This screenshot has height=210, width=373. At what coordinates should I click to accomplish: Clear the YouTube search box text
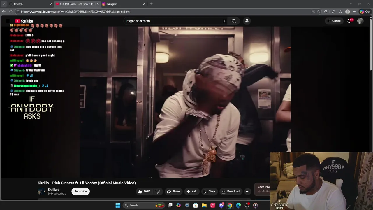click(x=224, y=21)
